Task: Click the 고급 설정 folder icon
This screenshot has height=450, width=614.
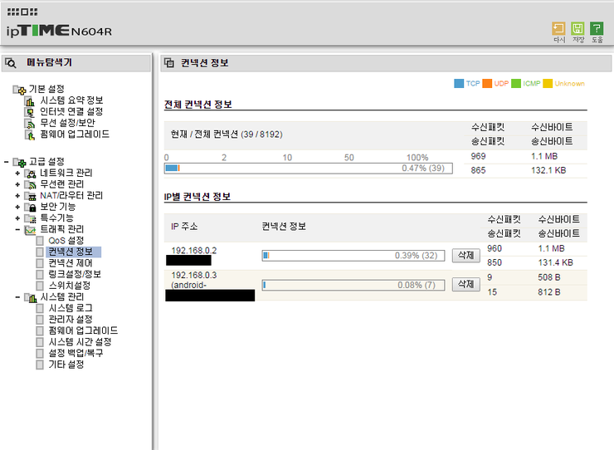Action: click(x=19, y=162)
